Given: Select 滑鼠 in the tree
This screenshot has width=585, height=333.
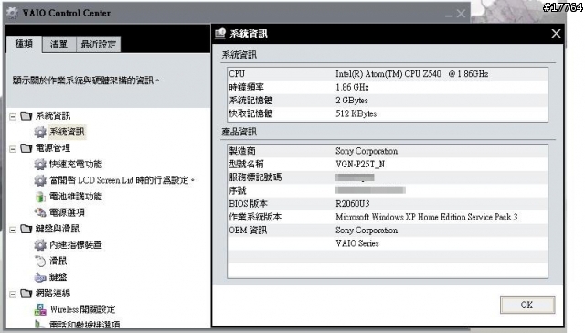Looking at the screenshot, I should (x=58, y=261).
